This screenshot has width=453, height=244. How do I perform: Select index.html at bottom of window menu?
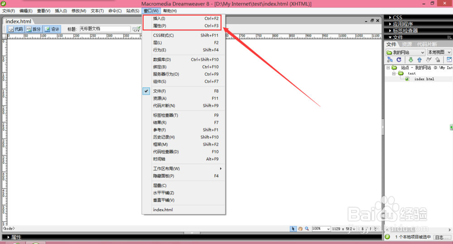click(184, 210)
